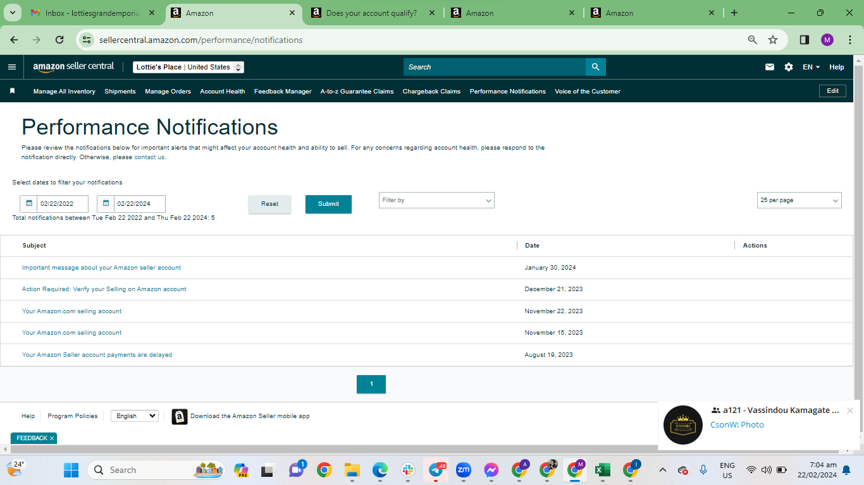Open Voice of the Customer
This screenshot has height=485, width=864.
tap(588, 92)
